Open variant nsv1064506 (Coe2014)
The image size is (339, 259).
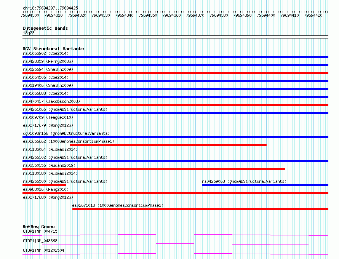click(46, 77)
